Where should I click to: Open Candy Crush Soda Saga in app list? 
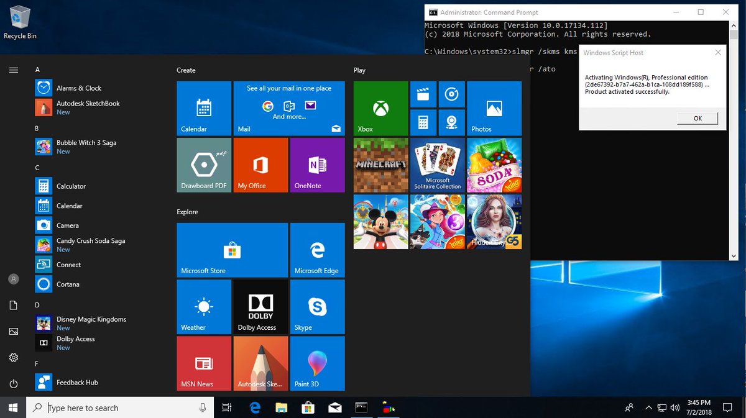tap(99, 245)
